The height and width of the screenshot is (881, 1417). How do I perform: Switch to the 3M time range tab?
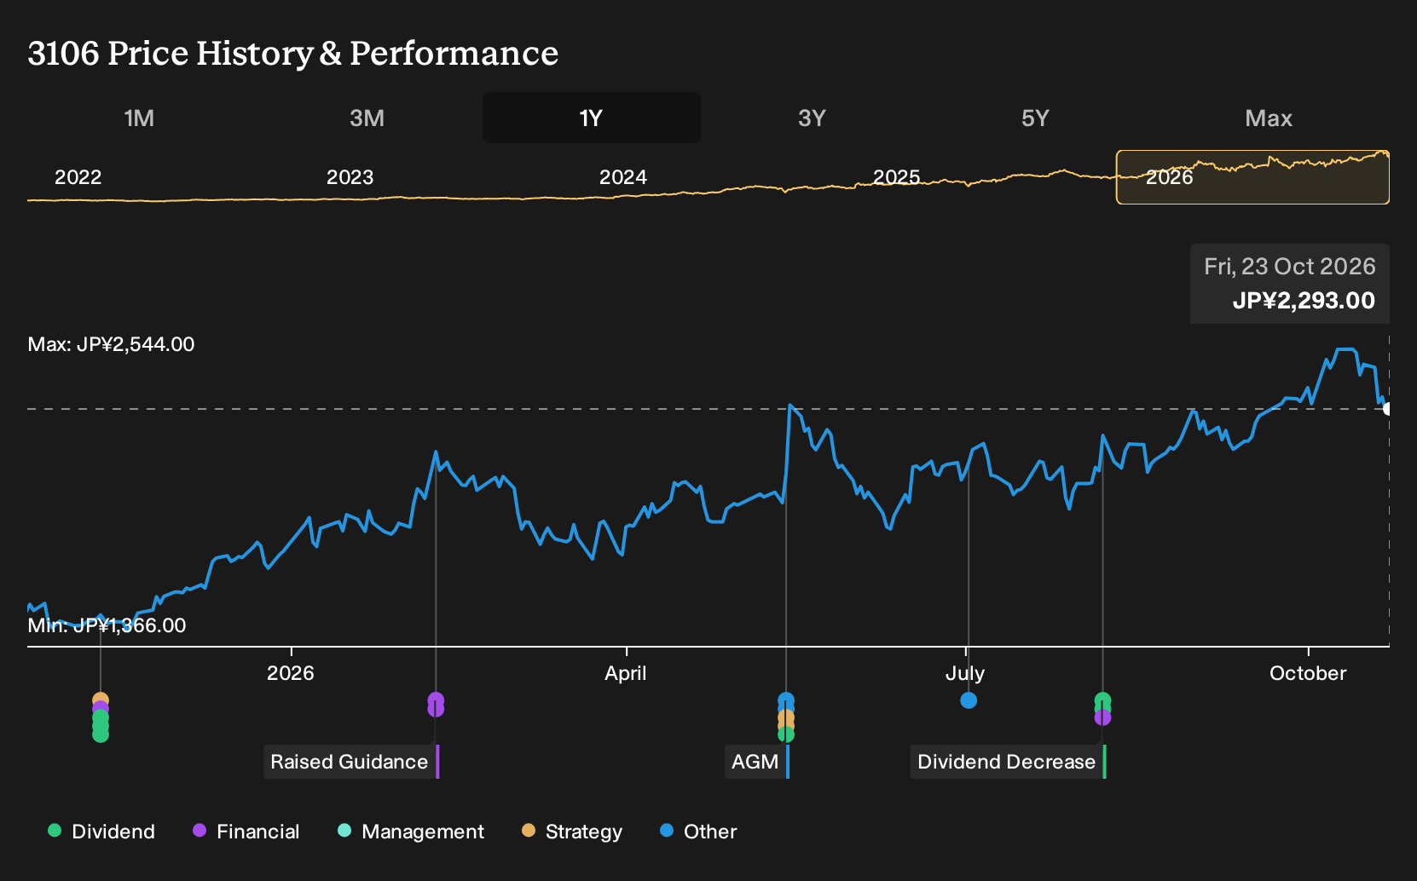coord(367,118)
